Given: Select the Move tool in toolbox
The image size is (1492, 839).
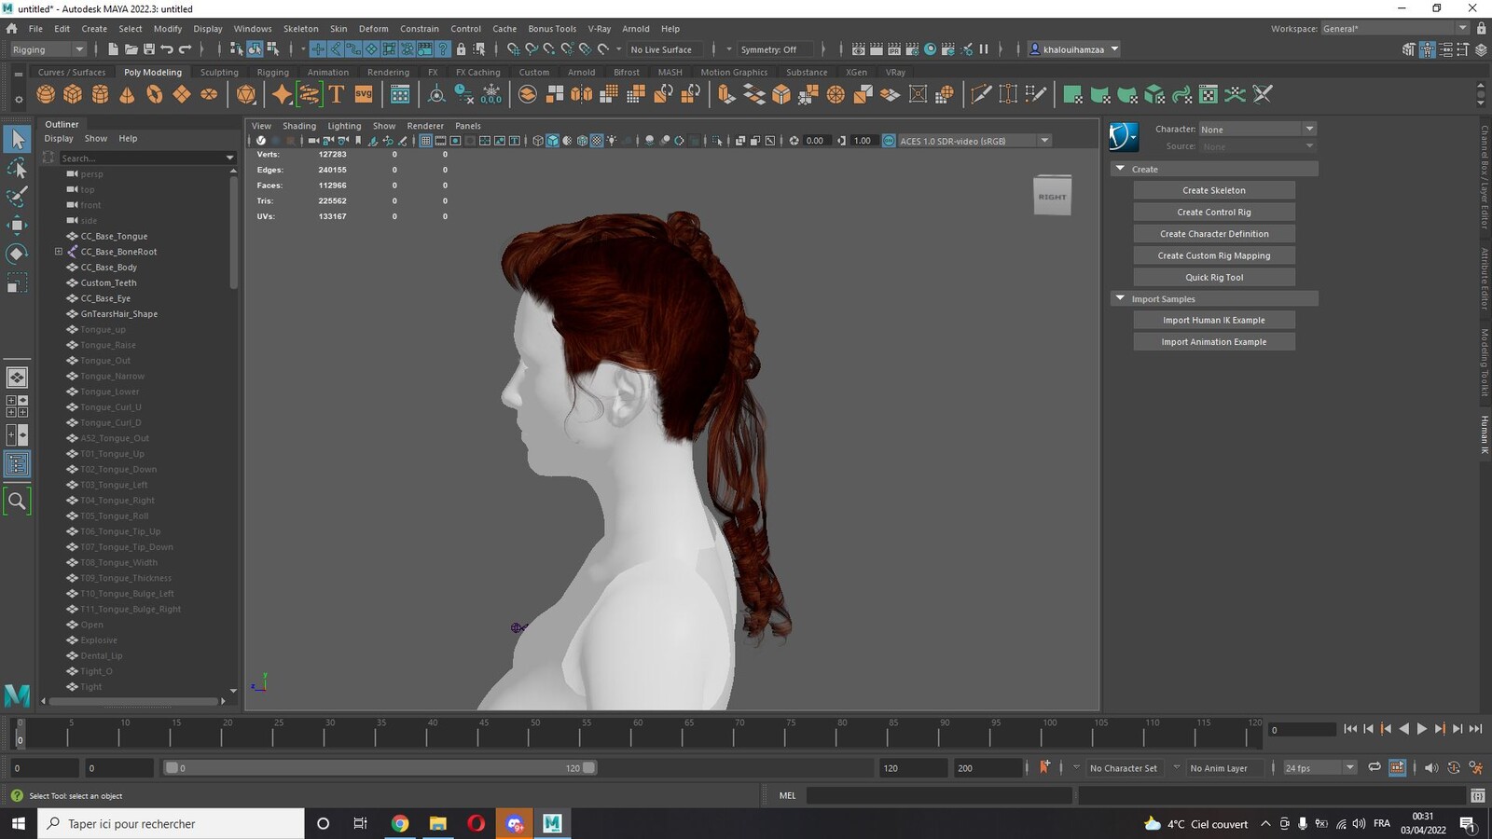Looking at the screenshot, I should pos(17,225).
